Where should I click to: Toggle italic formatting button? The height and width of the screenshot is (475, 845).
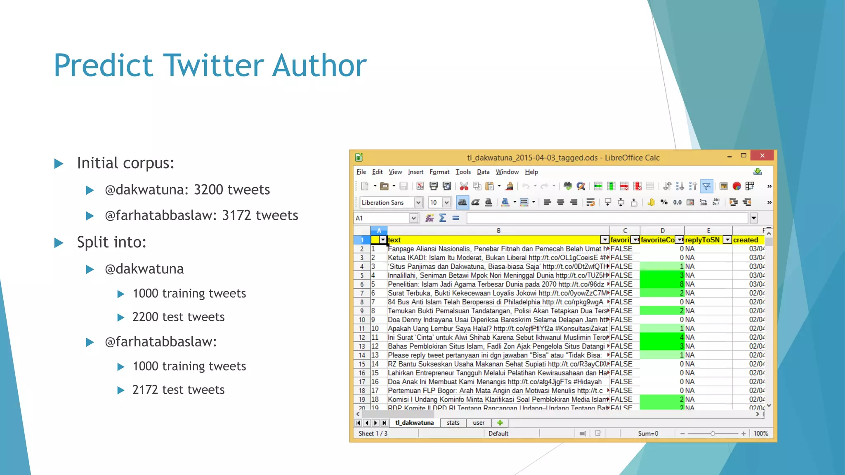pos(476,202)
